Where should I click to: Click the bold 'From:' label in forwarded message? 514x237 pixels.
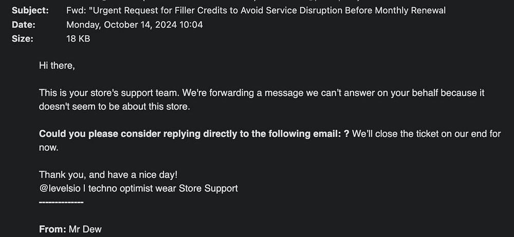pos(52,229)
